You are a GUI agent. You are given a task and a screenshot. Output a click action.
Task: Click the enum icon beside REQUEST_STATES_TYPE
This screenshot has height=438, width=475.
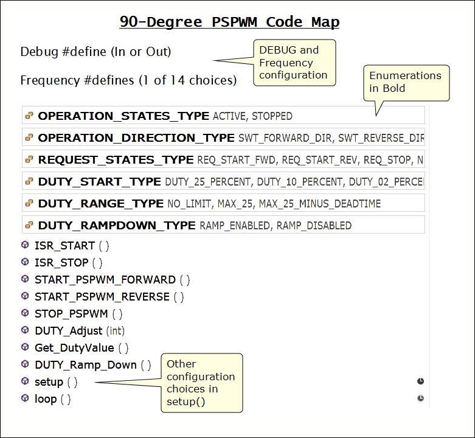[x=29, y=159]
